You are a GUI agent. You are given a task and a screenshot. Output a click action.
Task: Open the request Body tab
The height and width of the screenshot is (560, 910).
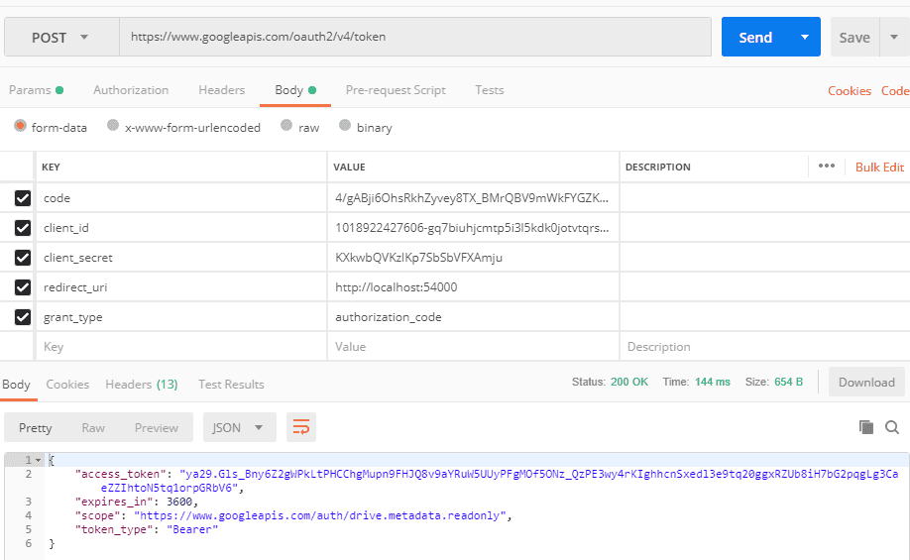point(294,90)
